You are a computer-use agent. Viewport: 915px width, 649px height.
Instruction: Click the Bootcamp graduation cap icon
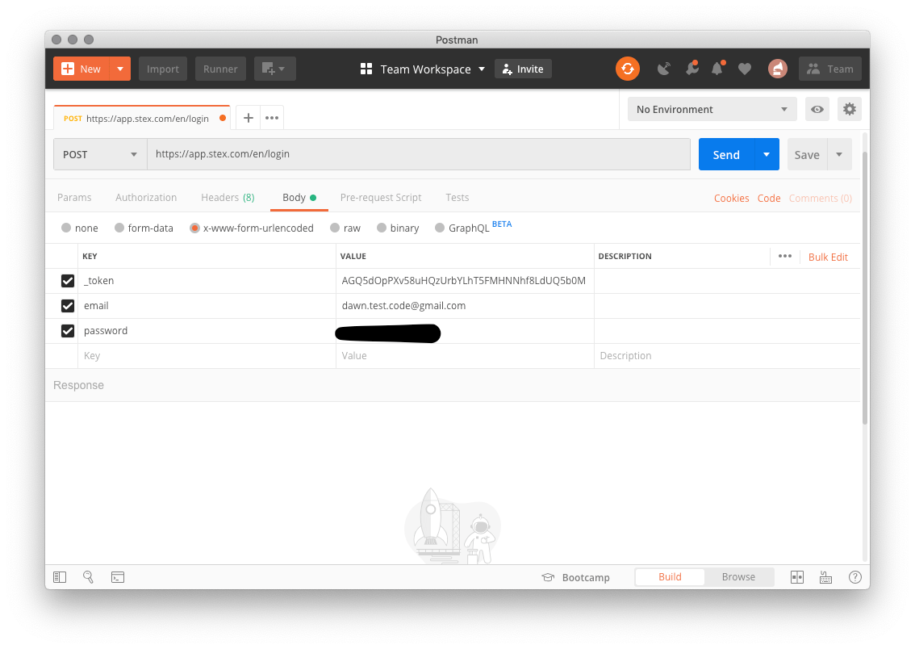click(x=548, y=577)
